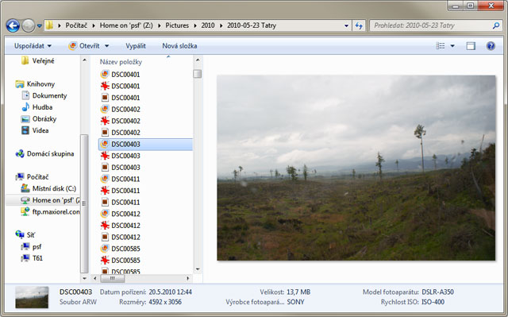Click the 2010-05-23 Tatry breadcrumb segment
This screenshot has width=508, height=317.
252,25
